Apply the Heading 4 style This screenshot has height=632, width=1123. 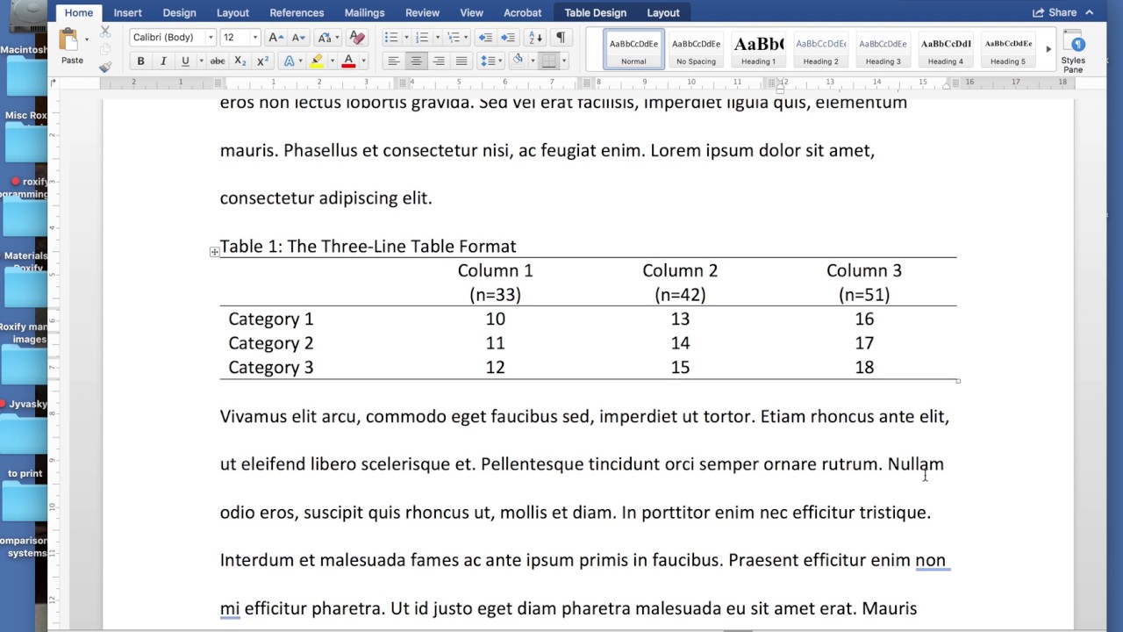[945, 49]
